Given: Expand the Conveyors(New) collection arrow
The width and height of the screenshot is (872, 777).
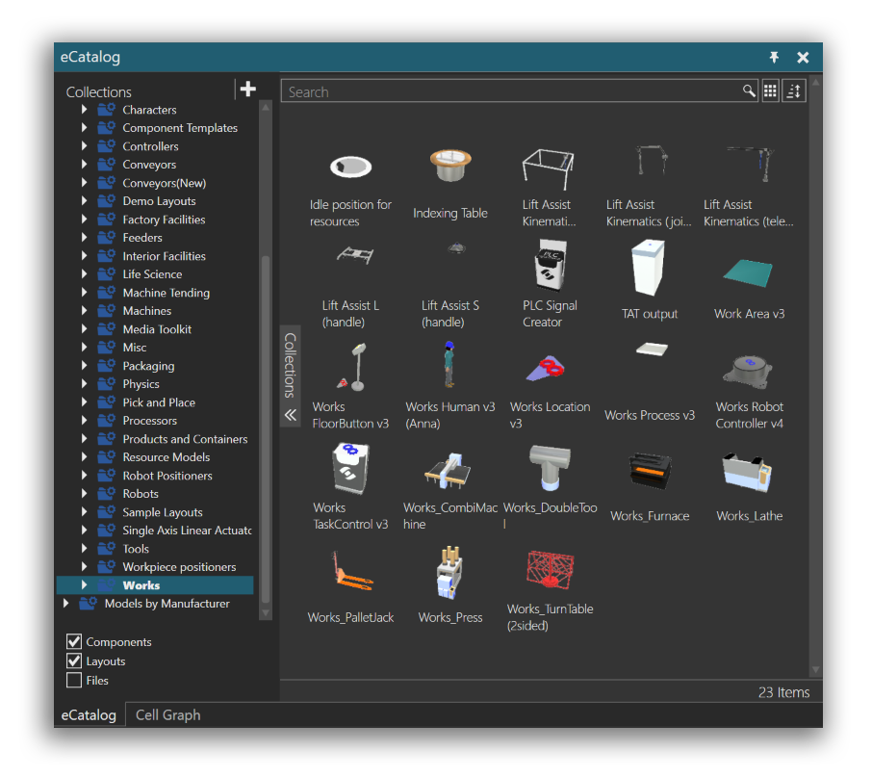Looking at the screenshot, I should (x=84, y=182).
